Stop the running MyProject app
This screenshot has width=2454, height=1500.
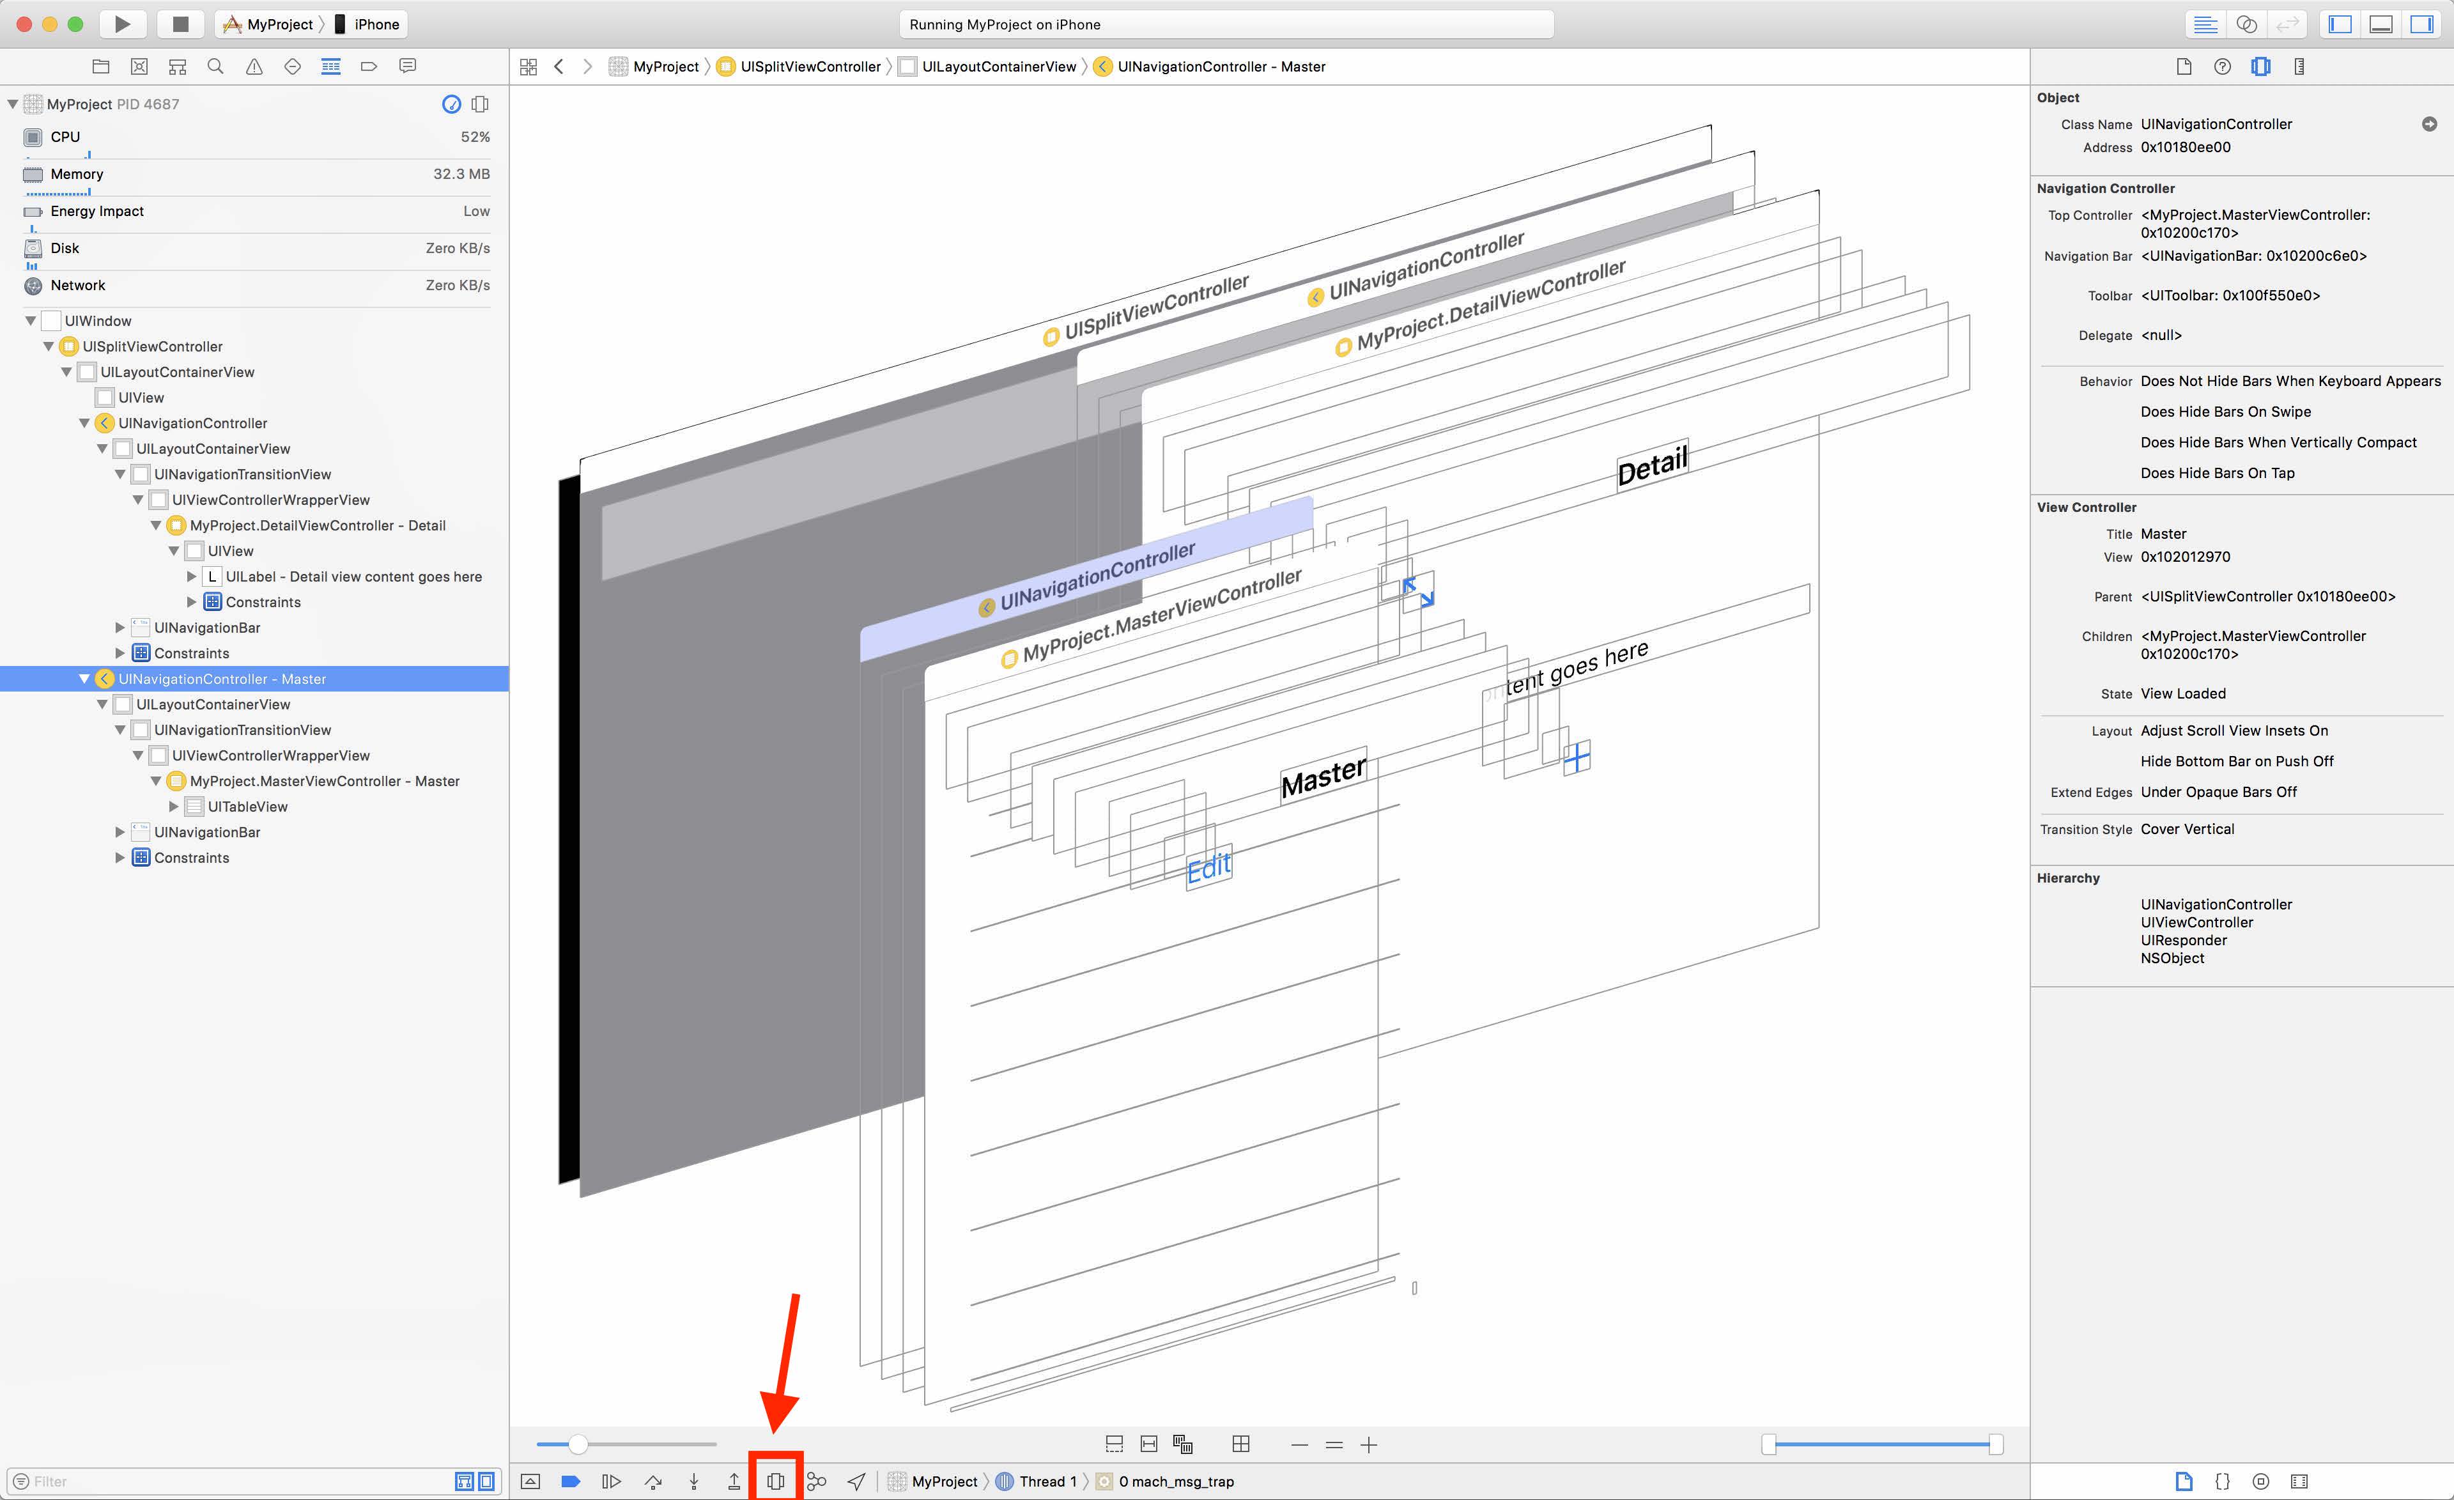tap(180, 24)
